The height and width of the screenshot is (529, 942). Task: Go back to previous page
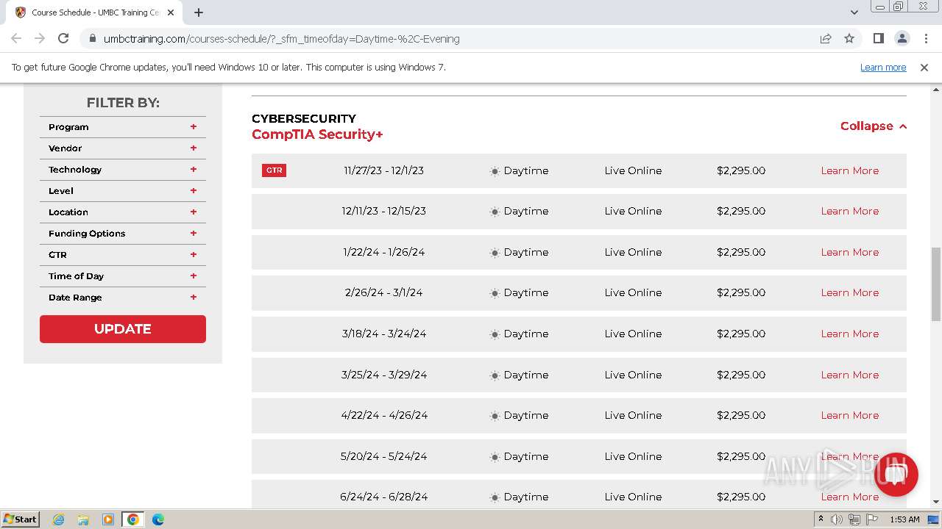(x=16, y=38)
